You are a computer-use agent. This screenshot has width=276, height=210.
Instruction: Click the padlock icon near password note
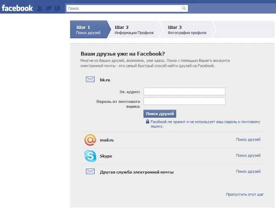[x=147, y=122]
